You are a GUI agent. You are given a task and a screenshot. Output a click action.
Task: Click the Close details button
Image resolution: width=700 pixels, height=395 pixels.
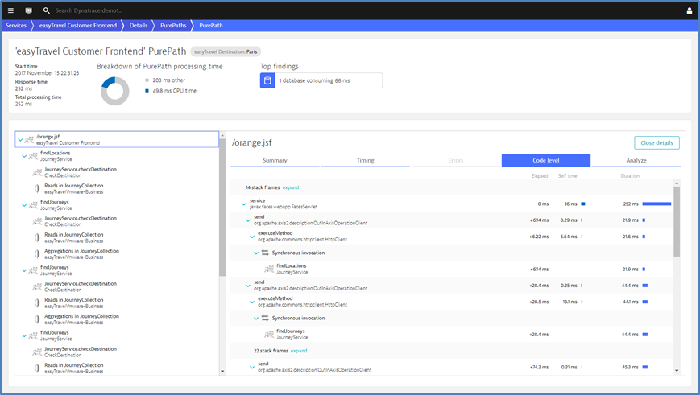[657, 142]
